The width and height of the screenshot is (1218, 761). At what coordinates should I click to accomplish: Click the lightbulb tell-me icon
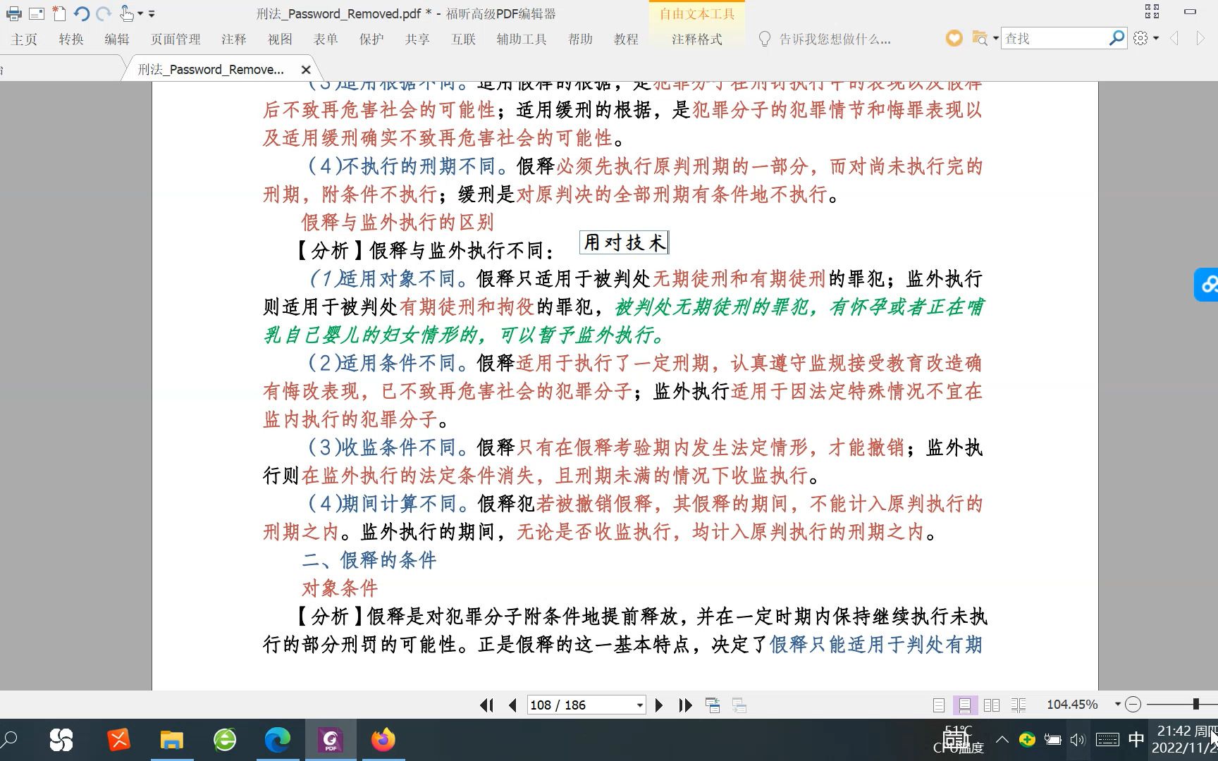764,39
